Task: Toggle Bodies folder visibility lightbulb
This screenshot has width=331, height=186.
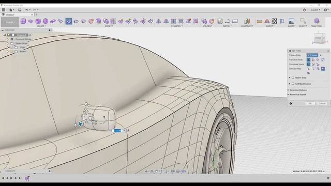Action: point(12,52)
